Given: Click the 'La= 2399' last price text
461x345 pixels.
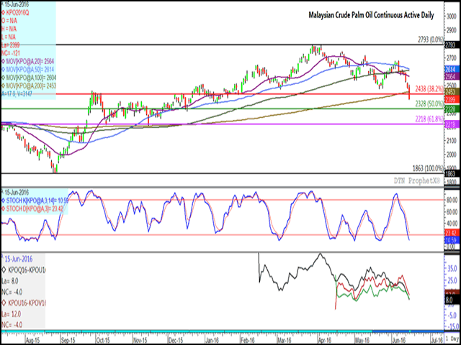Looking at the screenshot, I should [12, 45].
